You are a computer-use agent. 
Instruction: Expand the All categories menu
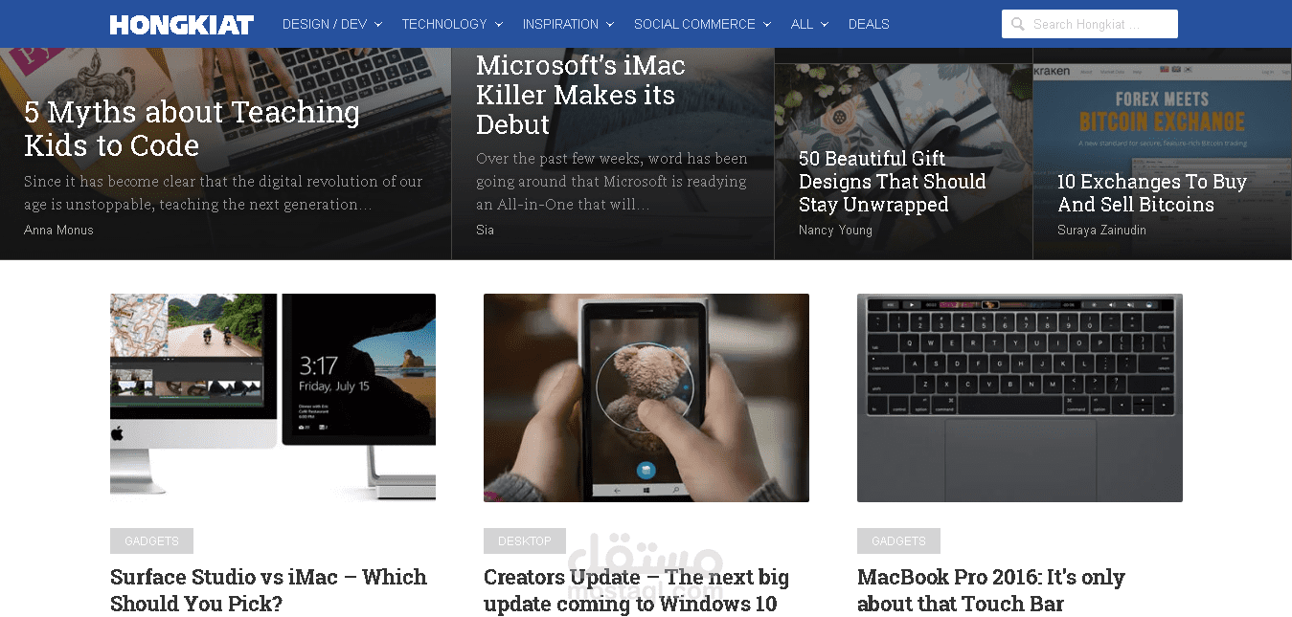[x=810, y=24]
